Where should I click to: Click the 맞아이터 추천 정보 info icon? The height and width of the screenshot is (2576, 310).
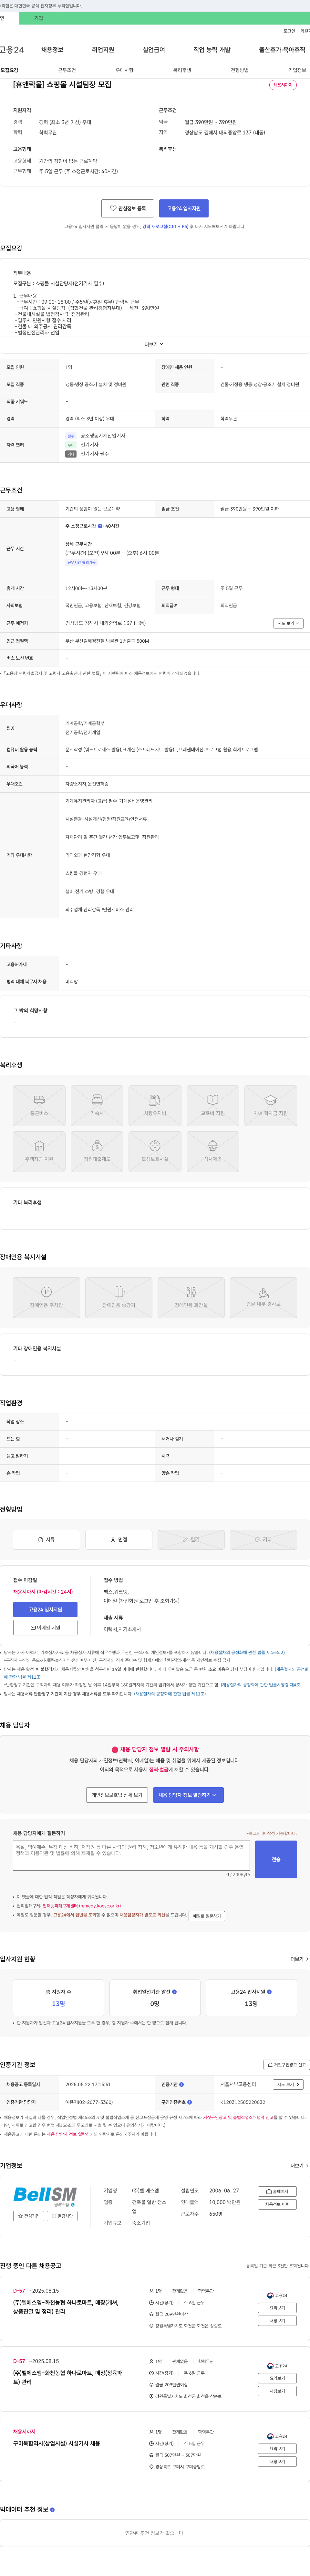(x=52, y=2509)
